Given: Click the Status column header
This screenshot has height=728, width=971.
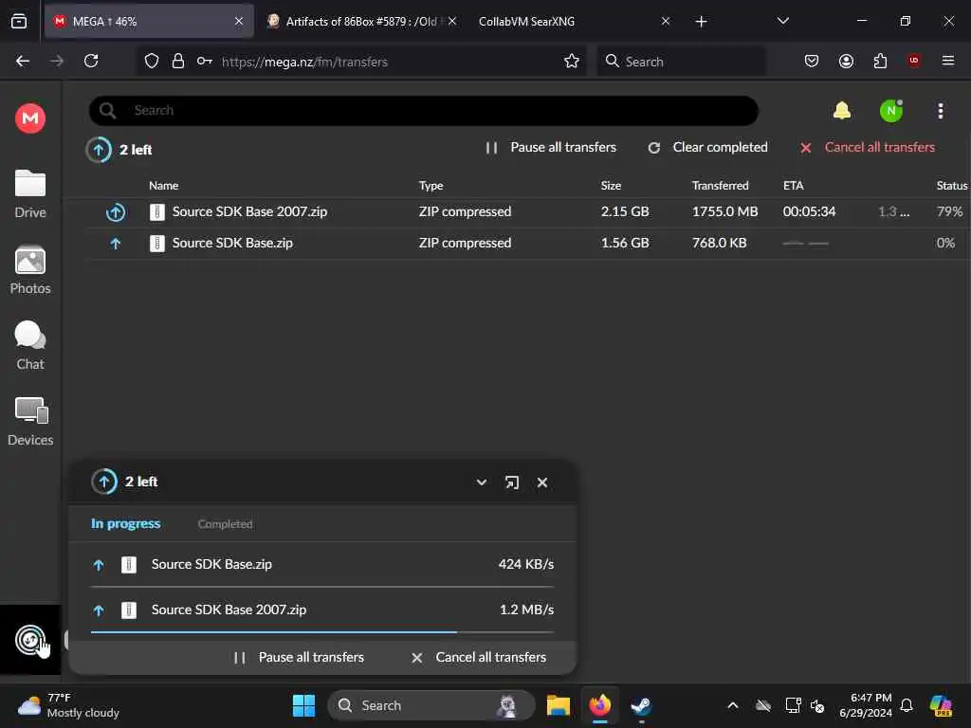Looking at the screenshot, I should 952,185.
